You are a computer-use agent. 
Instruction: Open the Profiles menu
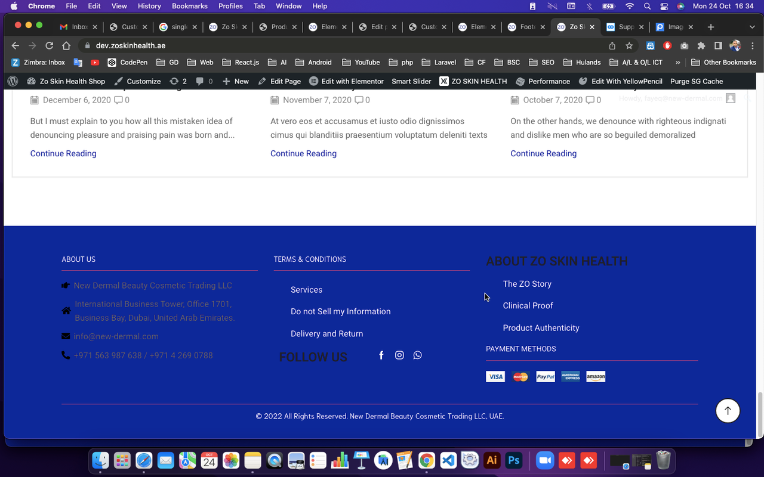click(x=230, y=6)
